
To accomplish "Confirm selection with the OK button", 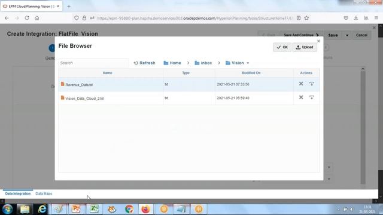I will point(282,47).
